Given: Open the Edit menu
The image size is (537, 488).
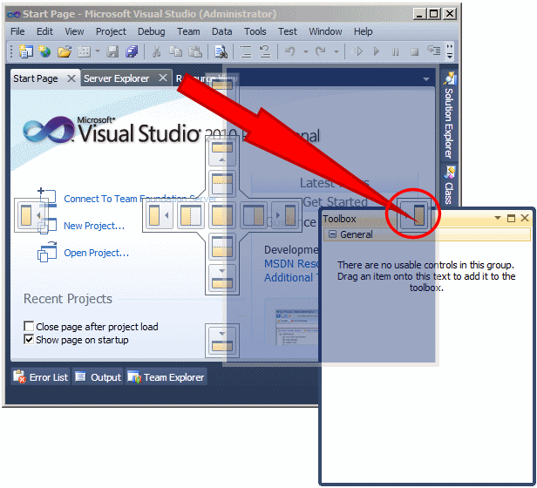Looking at the screenshot, I should [44, 31].
